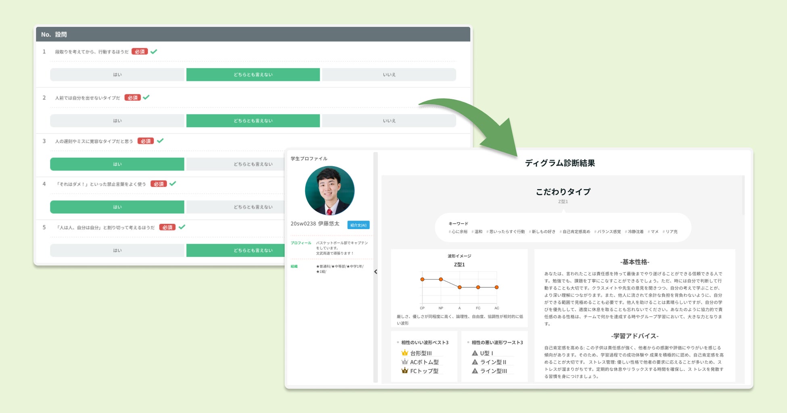Image resolution: width=787 pixels, height=413 pixels.
Task: Select はい for question 2
Action: 117,121
